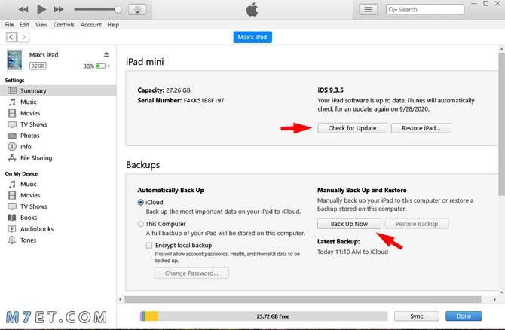Click the horizontal scrollbar left arrow
This screenshot has height=330, width=505.
pos(121,299)
